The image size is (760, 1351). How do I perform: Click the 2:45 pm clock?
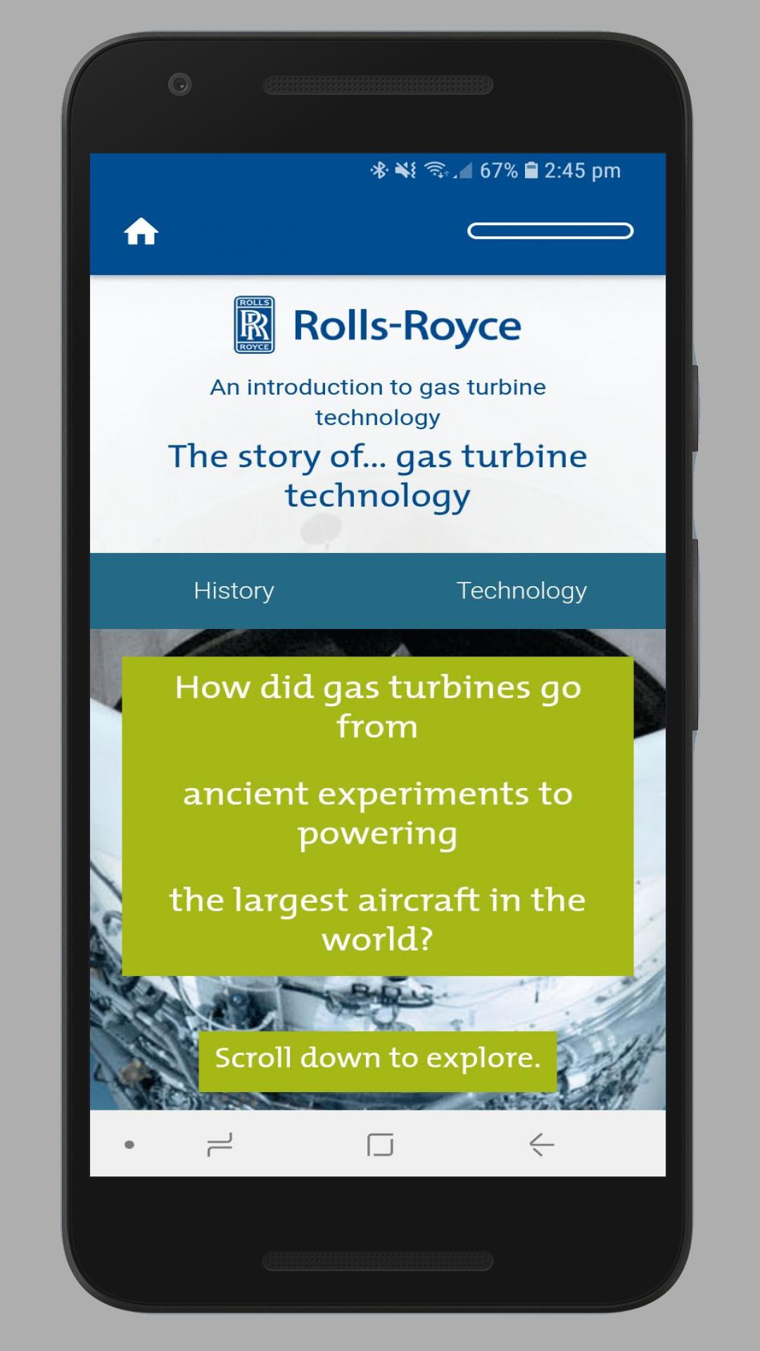583,170
